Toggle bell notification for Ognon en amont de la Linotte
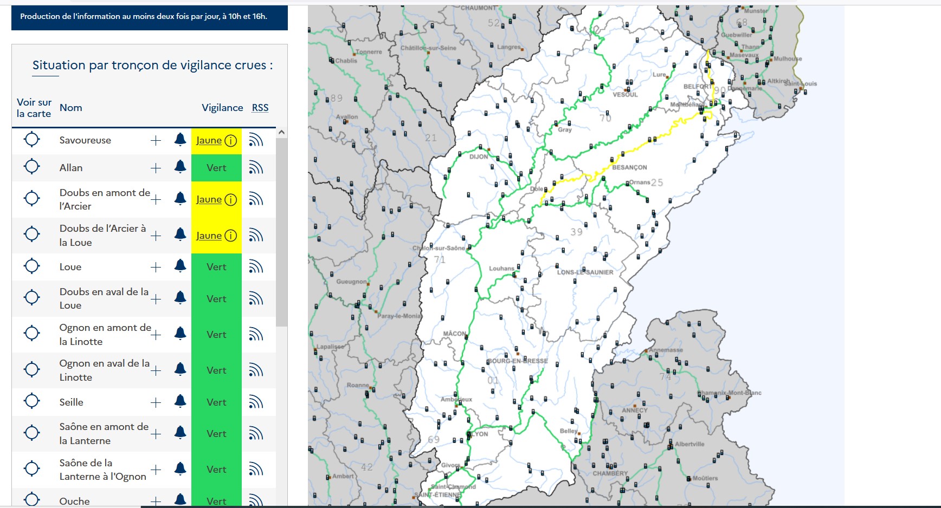941x508 pixels. tap(180, 334)
